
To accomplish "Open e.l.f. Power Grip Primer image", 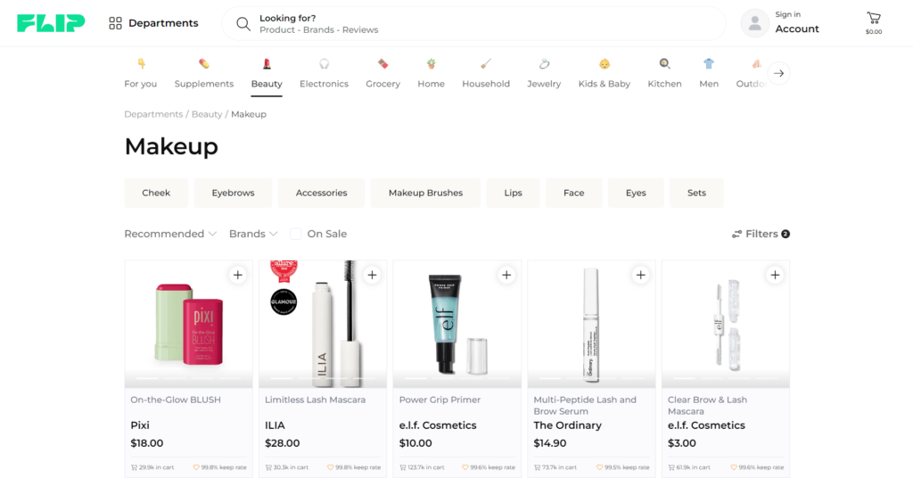I will click(457, 324).
